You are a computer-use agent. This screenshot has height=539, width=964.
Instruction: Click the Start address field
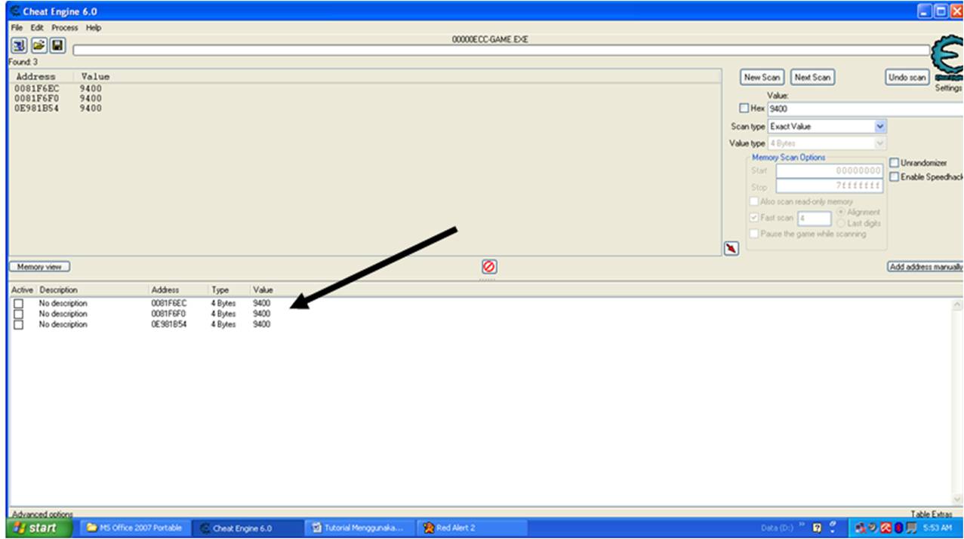pyautogui.click(x=830, y=171)
